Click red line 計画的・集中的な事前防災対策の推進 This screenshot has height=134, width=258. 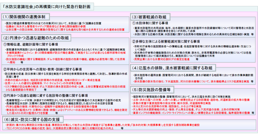(102, 125)
